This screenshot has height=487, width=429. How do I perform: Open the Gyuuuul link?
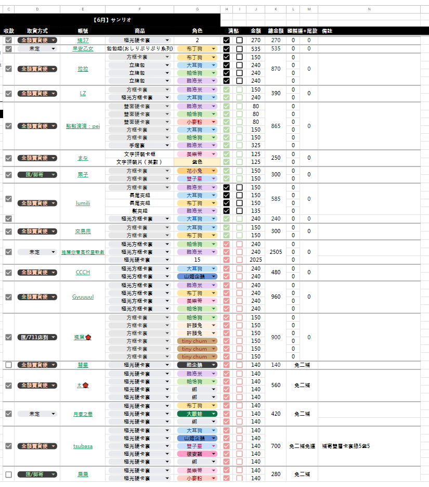point(83,297)
